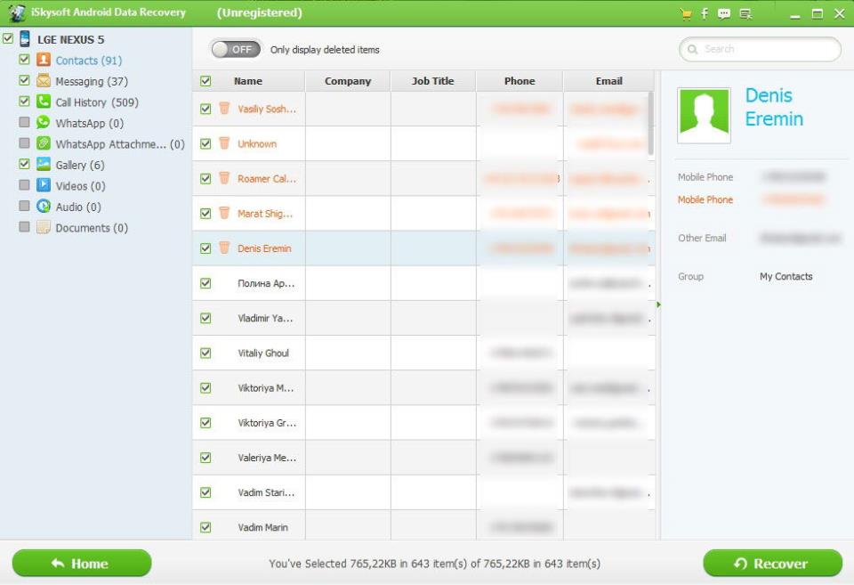This screenshot has height=585, width=854.
Task: Toggle the select-all checkbox in table header
Action: (205, 81)
